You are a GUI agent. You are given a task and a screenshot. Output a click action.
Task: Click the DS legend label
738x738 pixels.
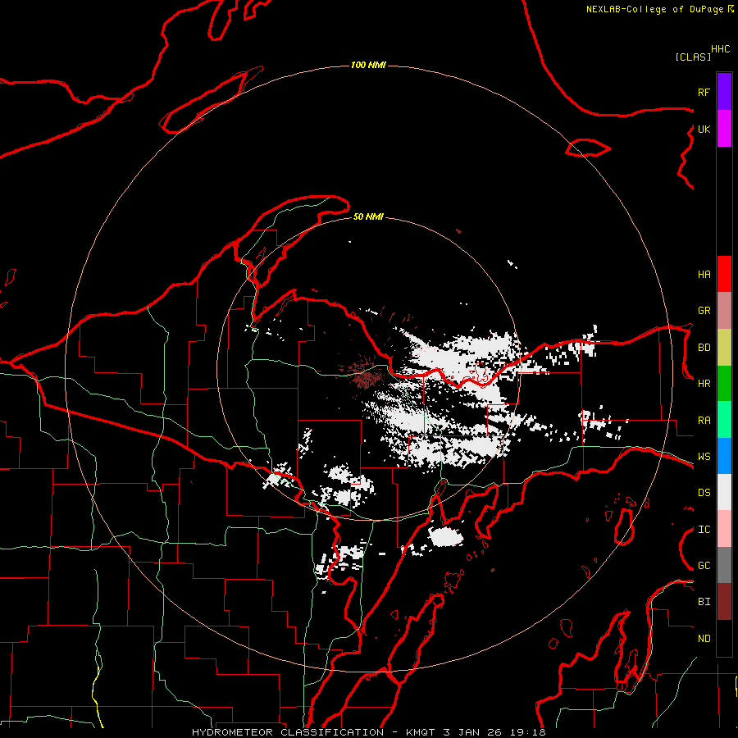pyautogui.click(x=704, y=493)
